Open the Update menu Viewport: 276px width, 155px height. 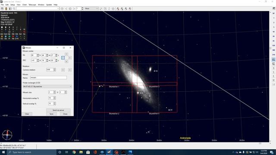[49, 5]
